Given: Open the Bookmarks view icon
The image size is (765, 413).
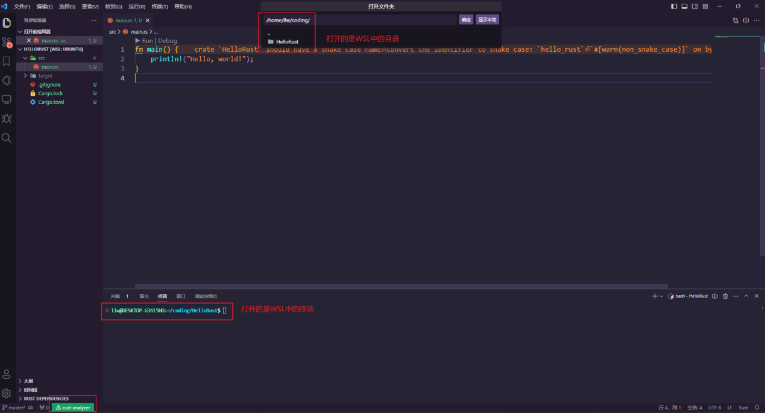Looking at the screenshot, I should click(x=7, y=61).
